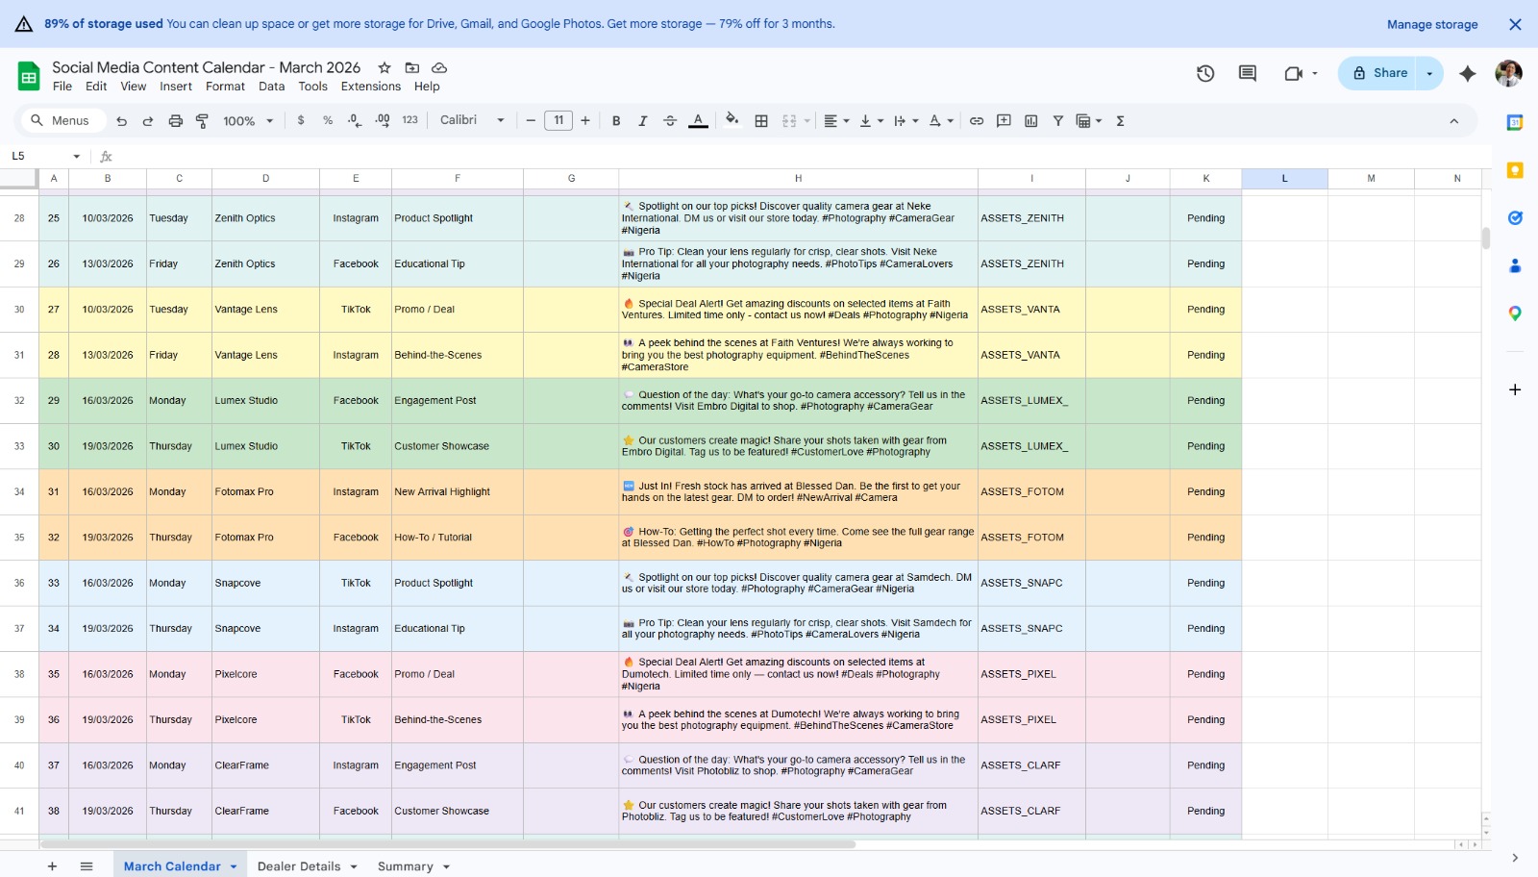
Task: Open the number format 123 menu
Action: [409, 120]
